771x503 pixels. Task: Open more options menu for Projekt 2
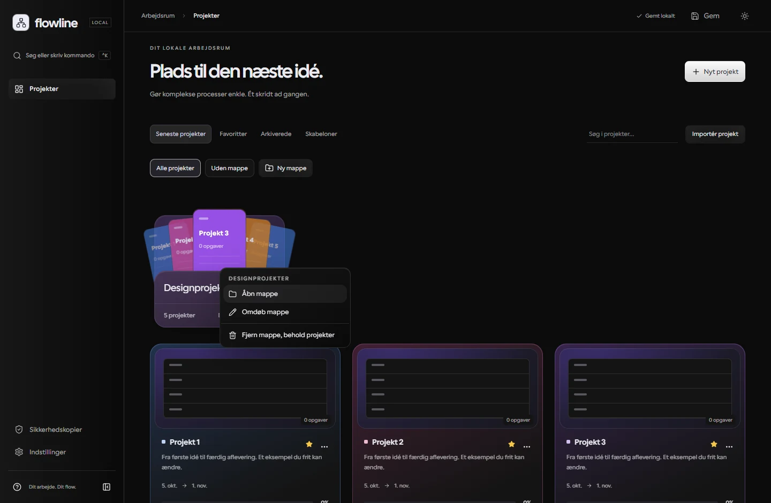527,446
